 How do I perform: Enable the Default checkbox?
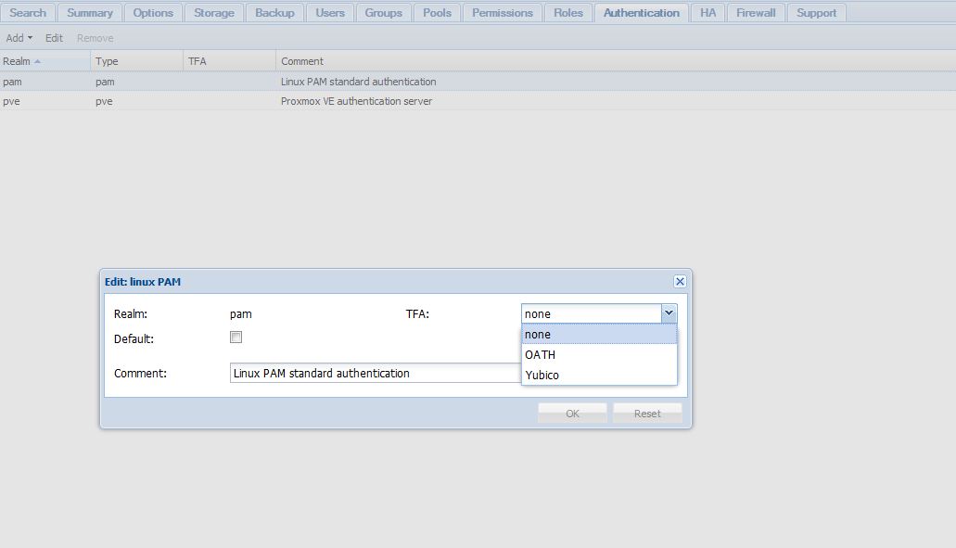click(236, 338)
